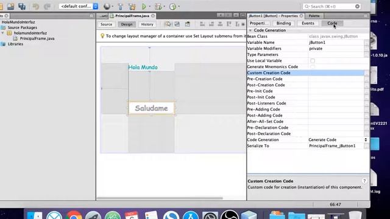Open OBS Studio from the dock
This screenshot has width=390, height=219.
(x=229, y=215)
